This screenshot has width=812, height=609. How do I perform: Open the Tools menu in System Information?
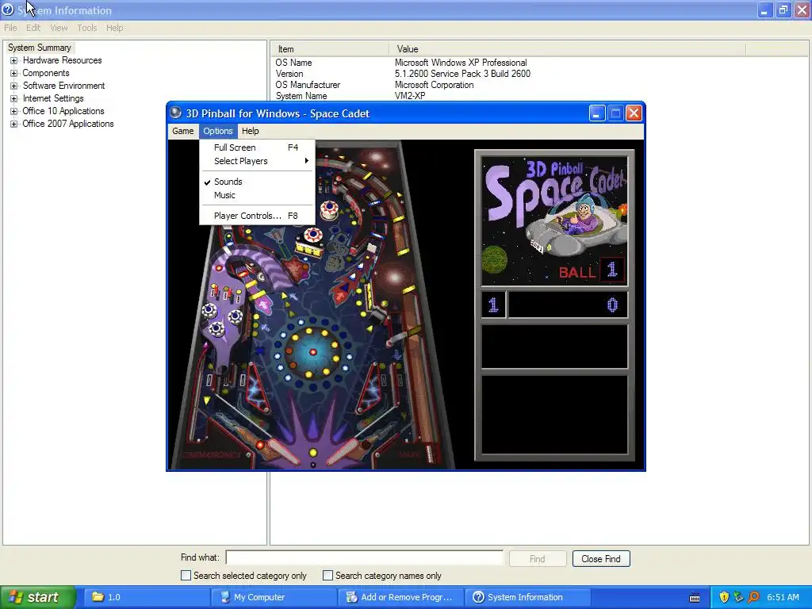[87, 28]
